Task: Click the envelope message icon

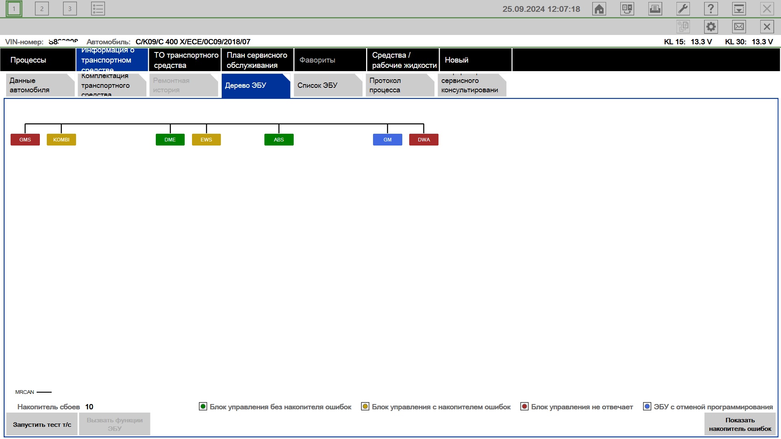Action: pos(739,27)
